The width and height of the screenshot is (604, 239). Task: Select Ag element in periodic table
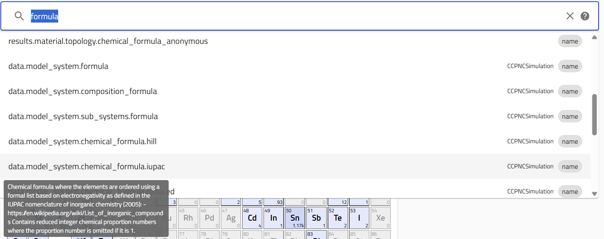(231, 218)
